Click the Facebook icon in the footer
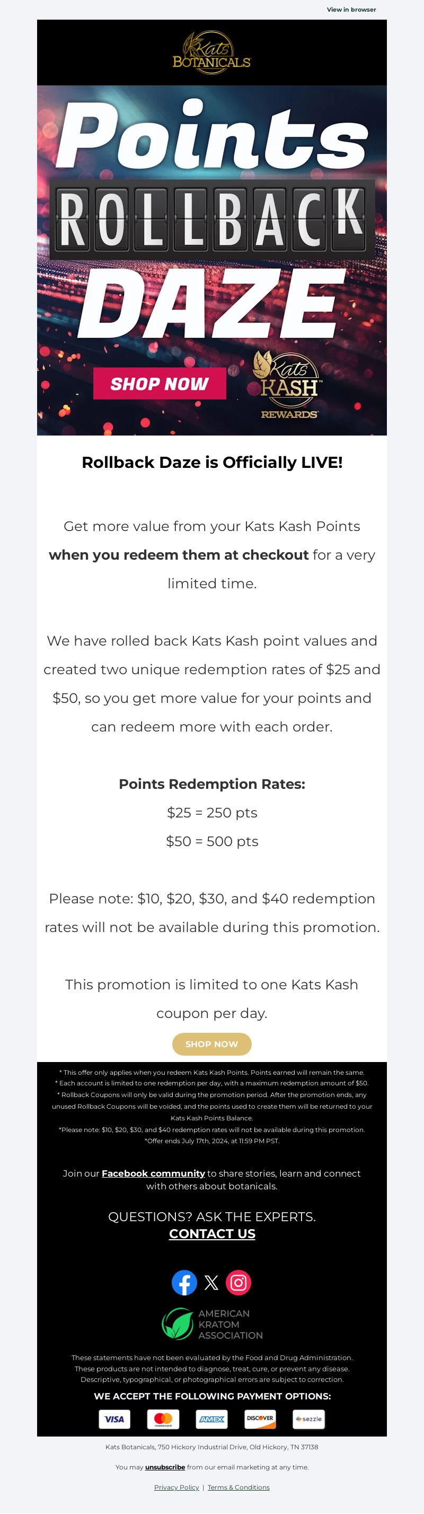Viewport: 424px width, 1514px height. 184,1282
